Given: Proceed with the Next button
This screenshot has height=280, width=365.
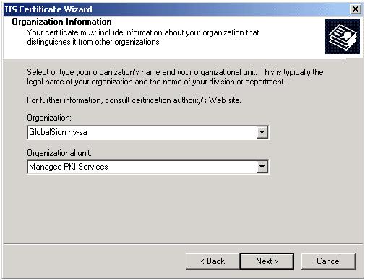Looking at the screenshot, I should [267, 261].
